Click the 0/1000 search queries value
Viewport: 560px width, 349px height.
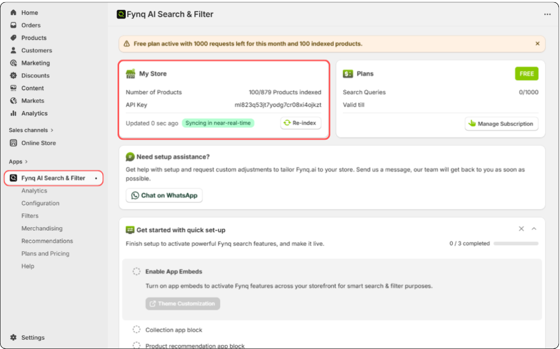(529, 92)
